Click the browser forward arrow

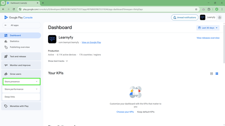[9, 9]
